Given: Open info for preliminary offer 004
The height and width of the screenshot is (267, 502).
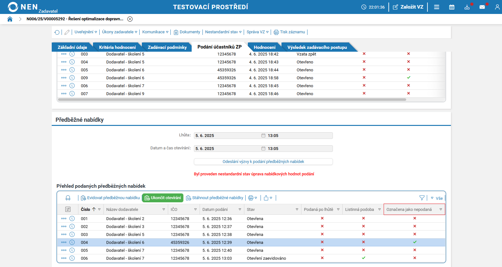Looking at the screenshot, I should point(72,242).
